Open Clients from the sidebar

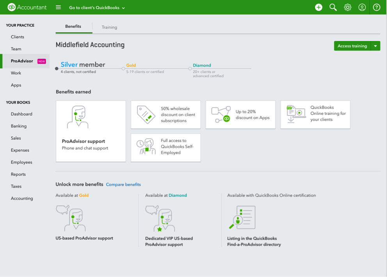[17, 37]
